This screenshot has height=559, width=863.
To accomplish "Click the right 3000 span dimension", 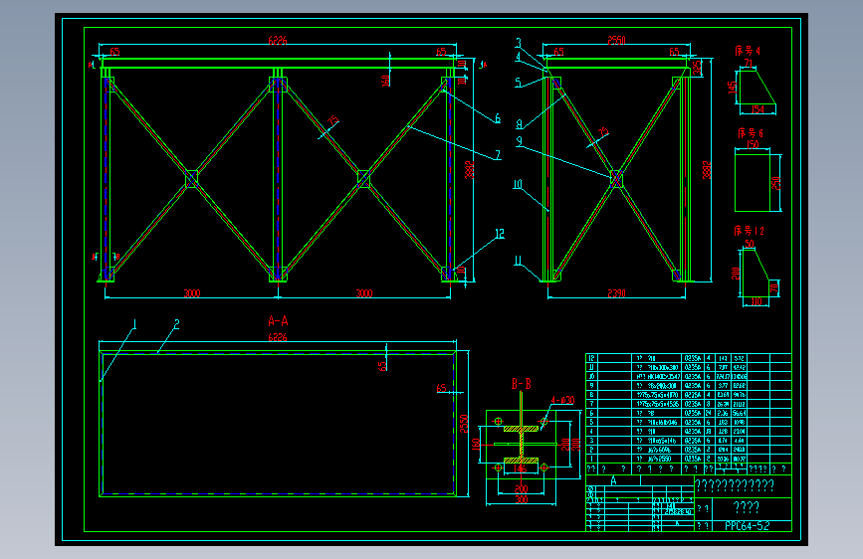I will pyautogui.click(x=364, y=293).
